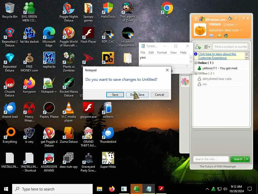Screen dimensions: 258x194
Task: Select the Bejeweled 2 Deluxe desktop icon
Action: coord(10,37)
